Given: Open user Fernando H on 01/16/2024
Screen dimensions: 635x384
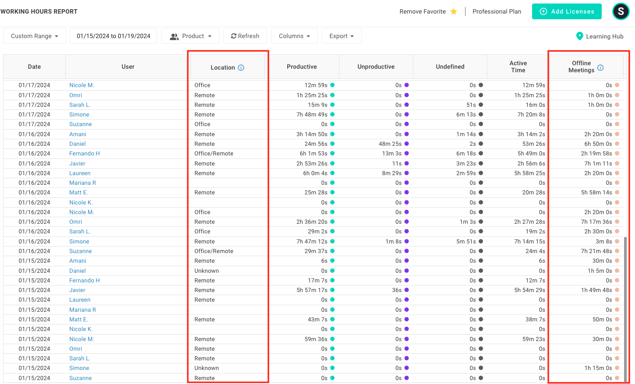Looking at the screenshot, I should pos(85,154).
